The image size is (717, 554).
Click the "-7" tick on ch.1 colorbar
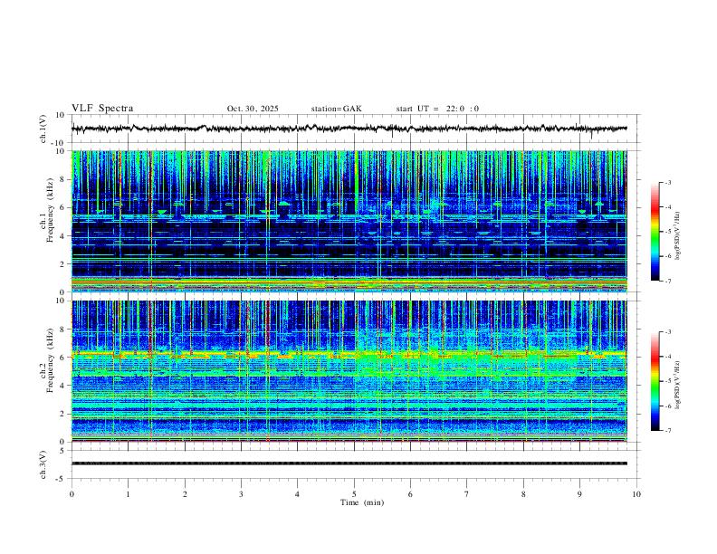coord(668,282)
